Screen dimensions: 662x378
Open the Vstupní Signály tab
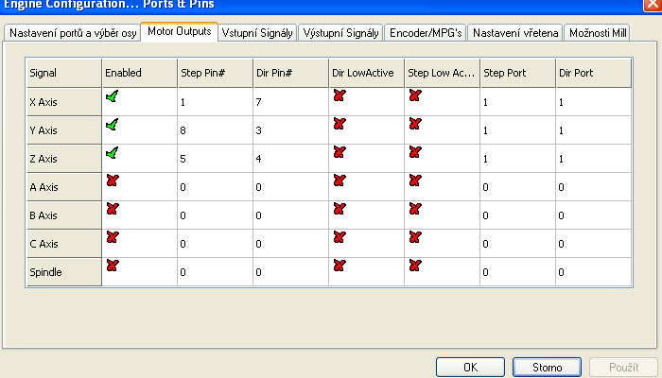click(257, 32)
